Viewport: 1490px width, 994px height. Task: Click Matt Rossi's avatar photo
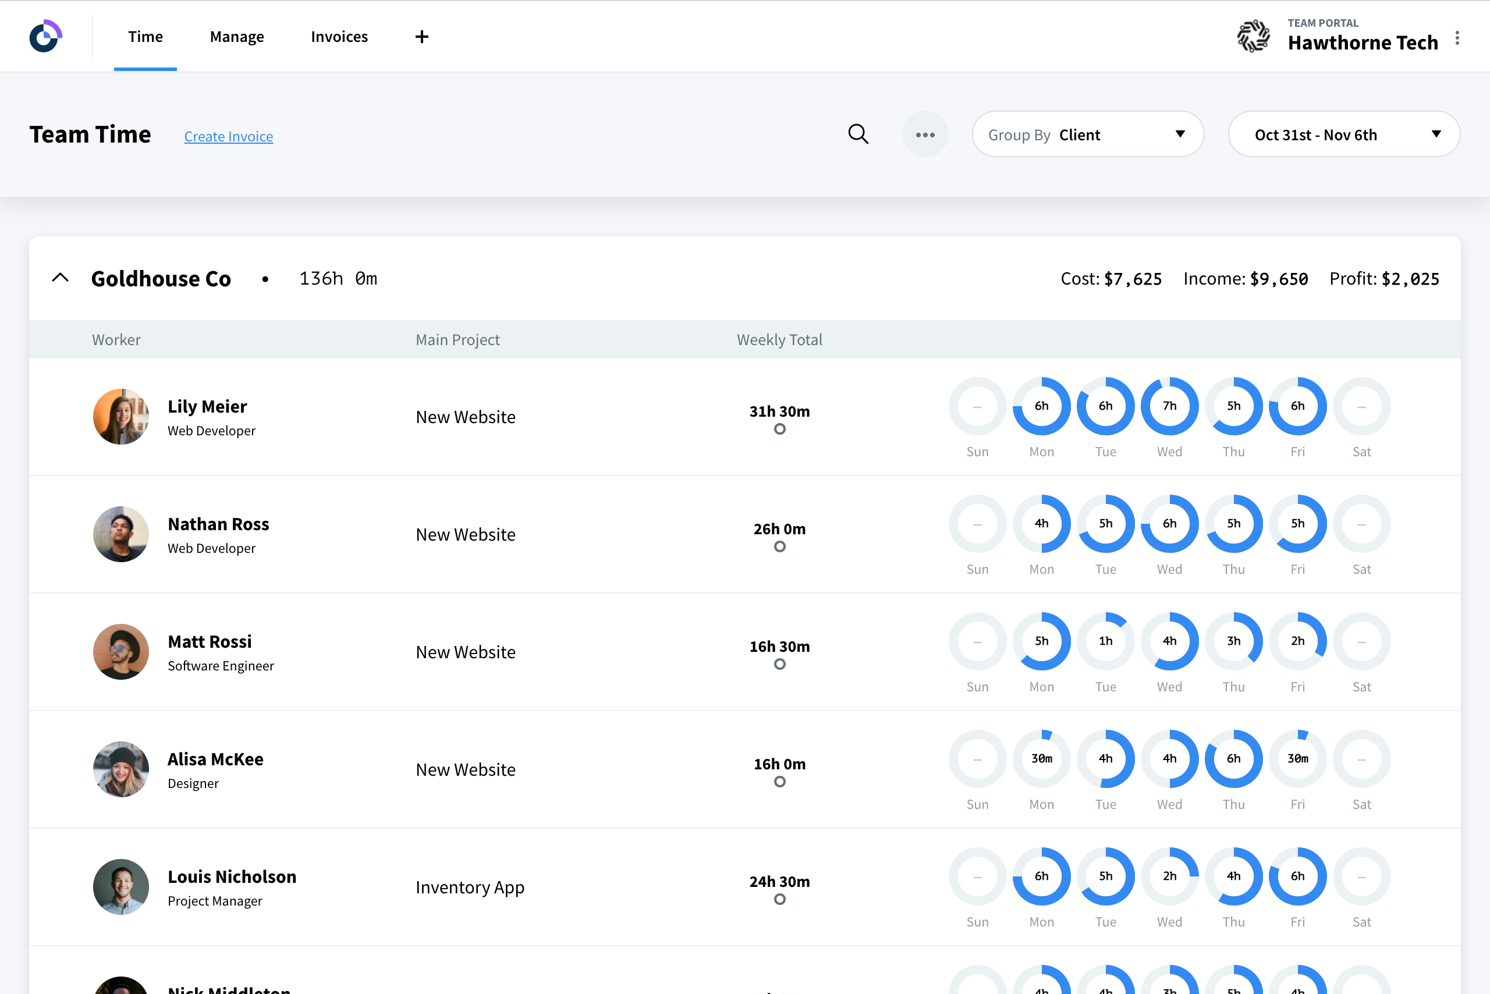(x=121, y=652)
